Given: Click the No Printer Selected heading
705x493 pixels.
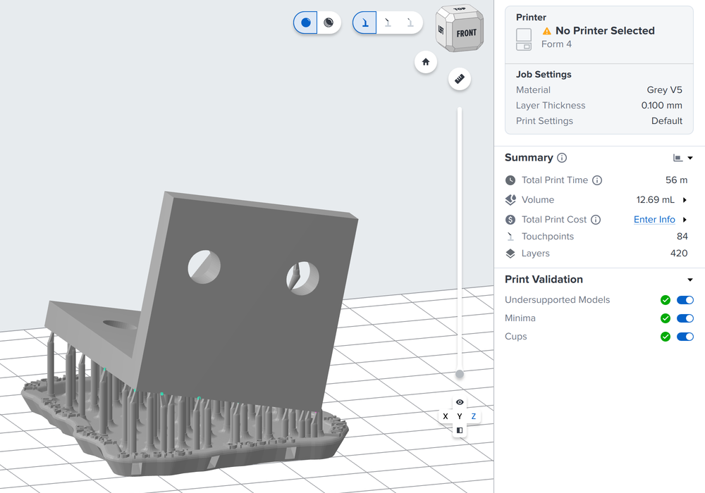Looking at the screenshot, I should (605, 30).
